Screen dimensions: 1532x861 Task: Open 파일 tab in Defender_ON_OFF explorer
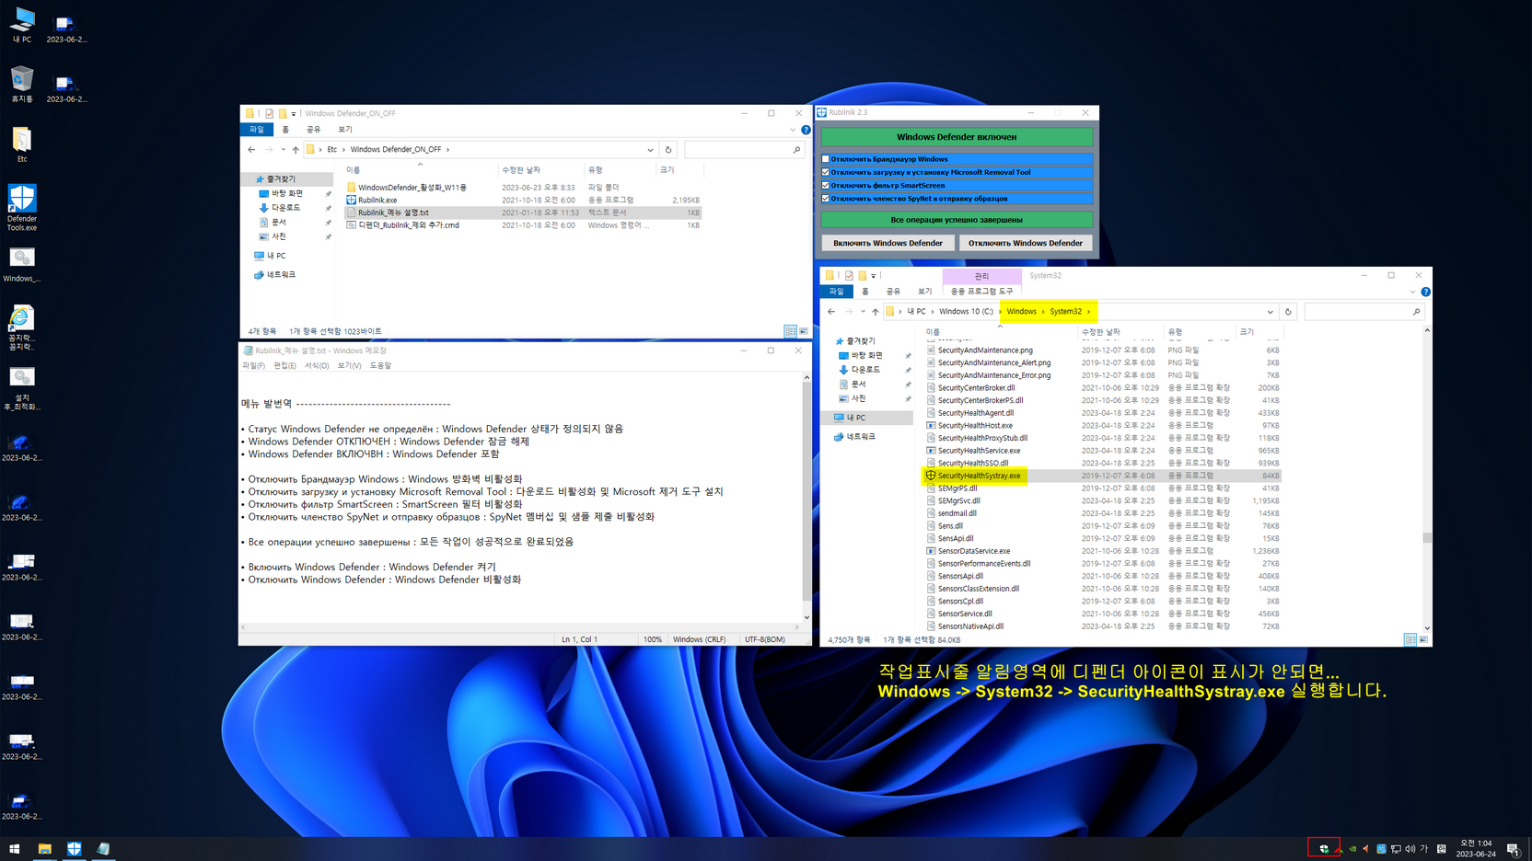pyautogui.click(x=257, y=130)
